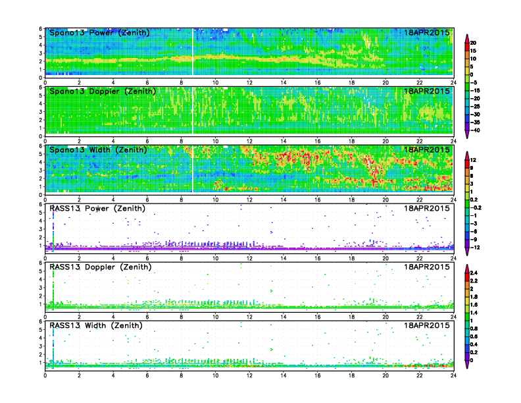Click the hour 24 tick below the RASS13 Width panel
Image resolution: width=521 pixels, height=403 pixels.
click(453, 375)
